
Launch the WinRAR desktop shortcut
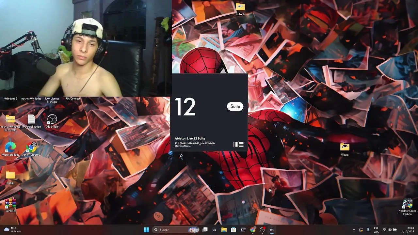(10, 206)
